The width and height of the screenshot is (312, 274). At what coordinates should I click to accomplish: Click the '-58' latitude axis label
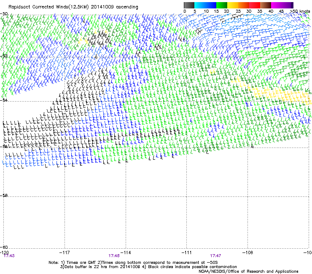tap(4, 196)
